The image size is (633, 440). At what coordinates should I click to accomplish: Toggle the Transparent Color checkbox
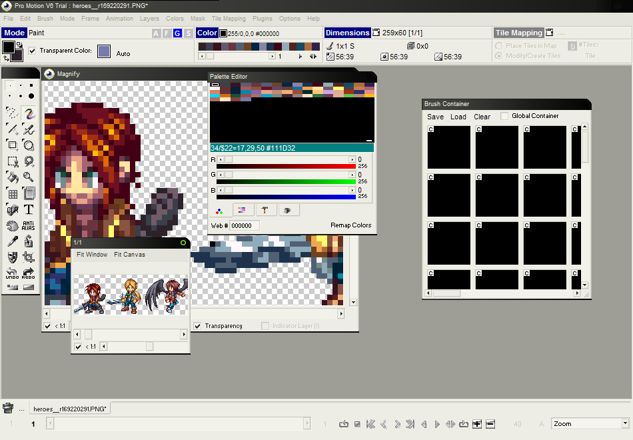(x=32, y=51)
